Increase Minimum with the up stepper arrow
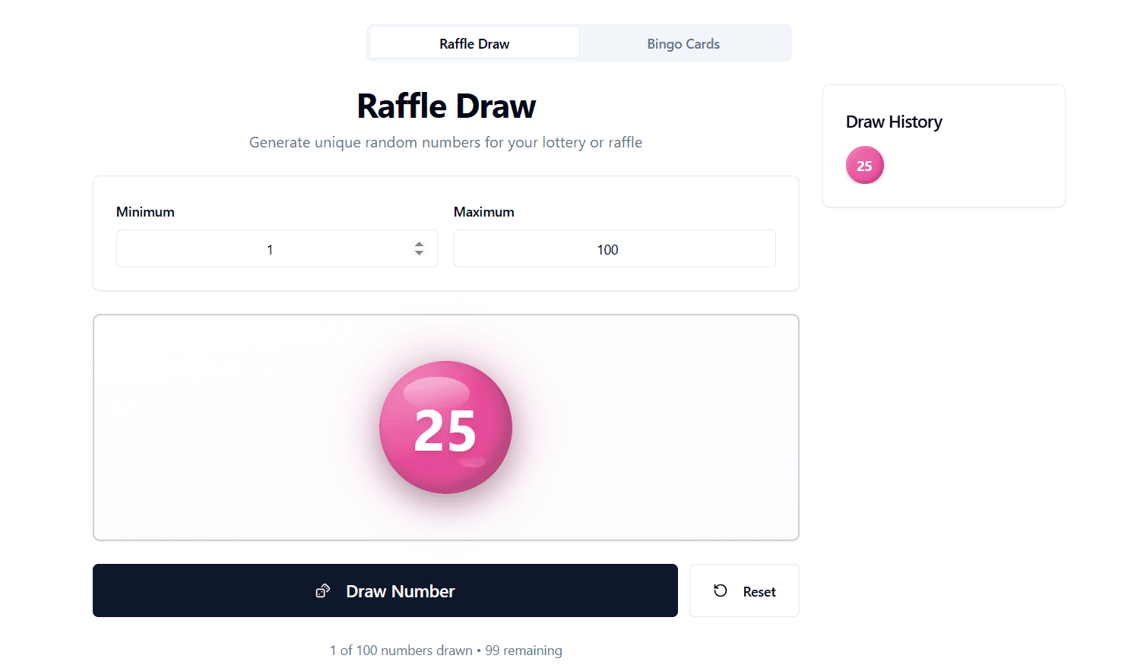The image size is (1131, 668). click(419, 244)
